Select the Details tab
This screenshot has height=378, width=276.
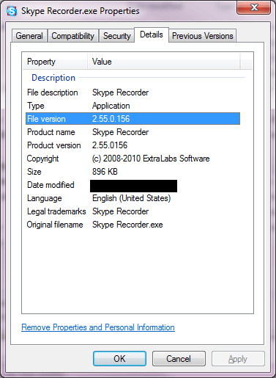(x=152, y=34)
